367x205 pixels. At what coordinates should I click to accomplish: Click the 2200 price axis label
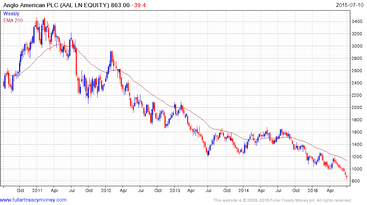pos(357,95)
